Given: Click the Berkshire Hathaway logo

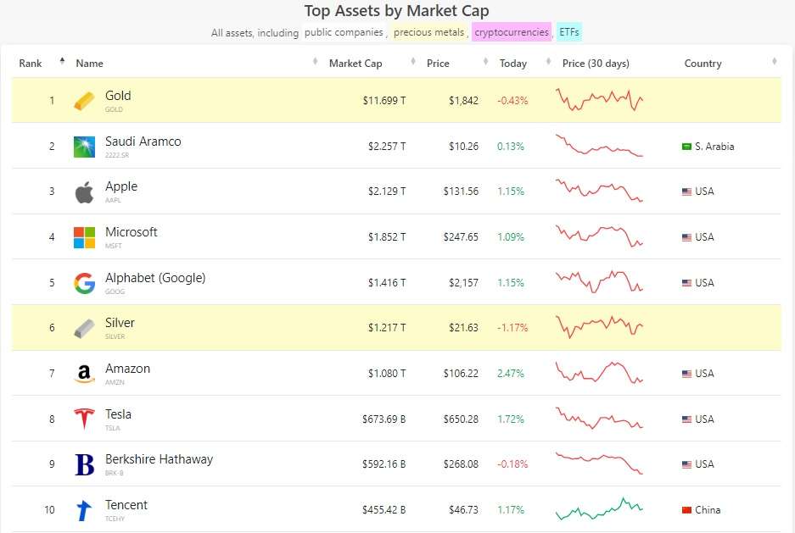Looking at the screenshot, I should (x=85, y=464).
